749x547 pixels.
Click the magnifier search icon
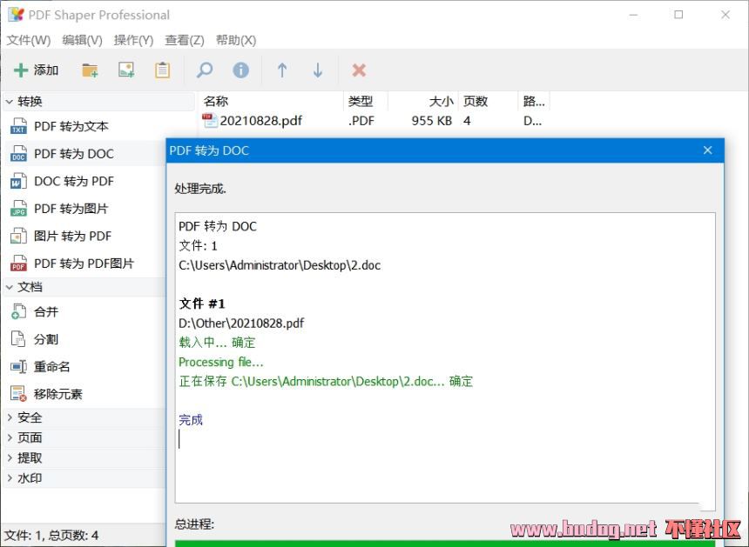point(205,70)
